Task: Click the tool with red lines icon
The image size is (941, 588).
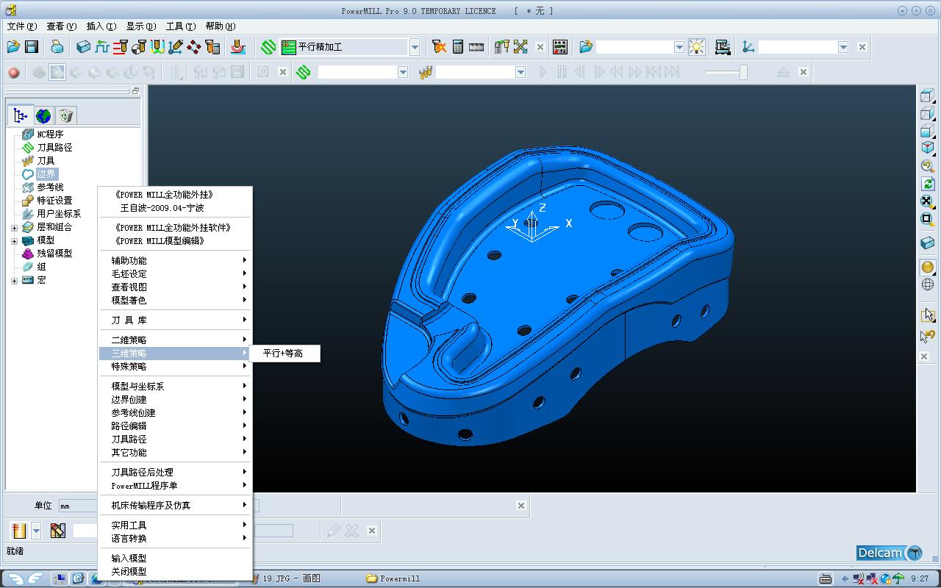Action: (121, 47)
